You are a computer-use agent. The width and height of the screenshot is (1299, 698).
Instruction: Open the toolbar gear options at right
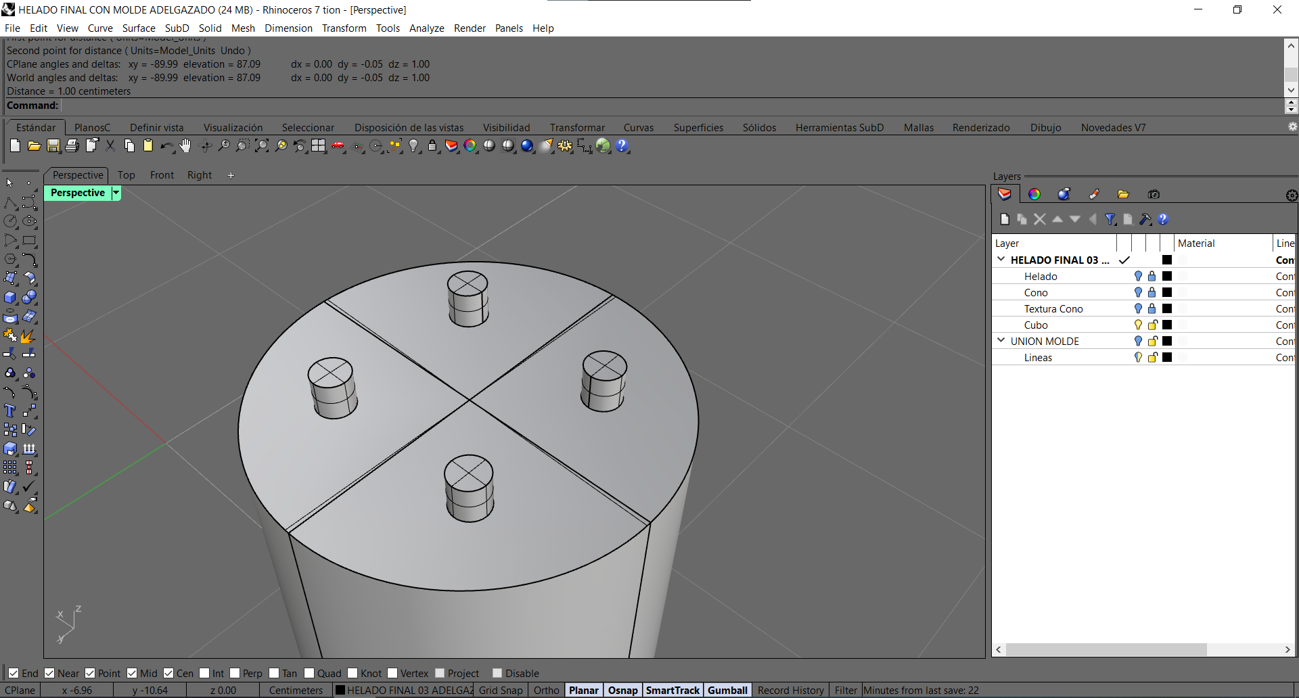coord(1292,126)
